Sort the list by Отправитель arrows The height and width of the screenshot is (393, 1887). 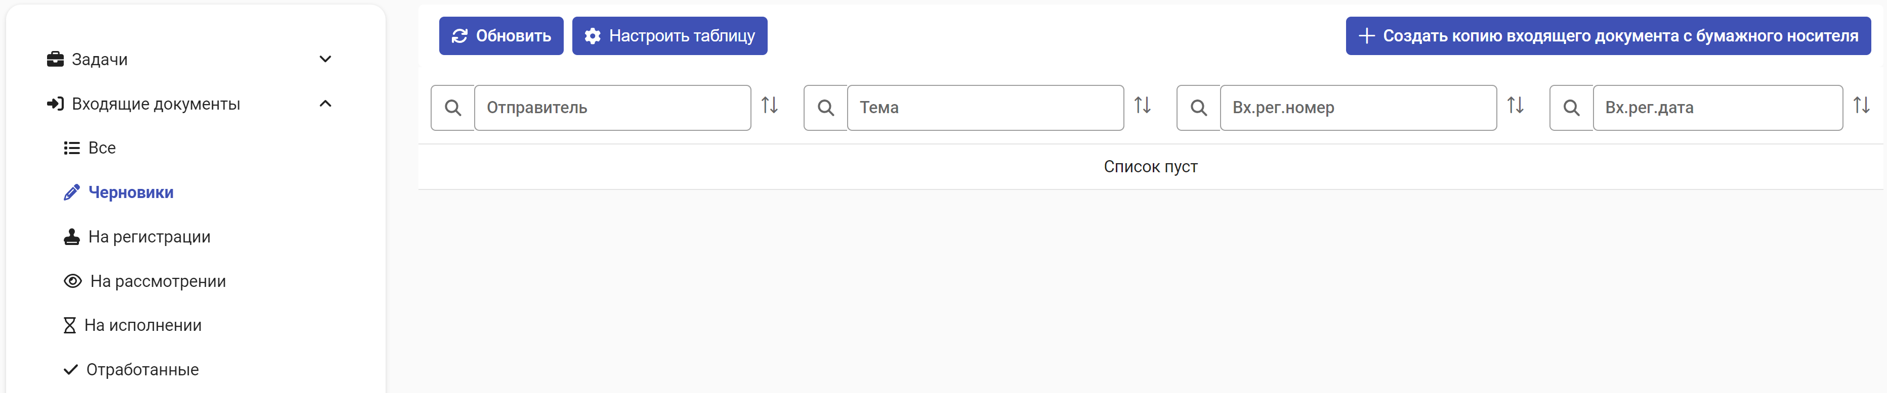tap(769, 106)
